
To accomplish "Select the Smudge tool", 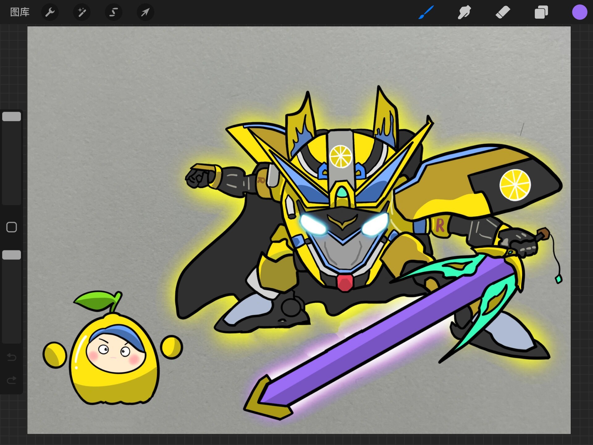I will [x=464, y=12].
